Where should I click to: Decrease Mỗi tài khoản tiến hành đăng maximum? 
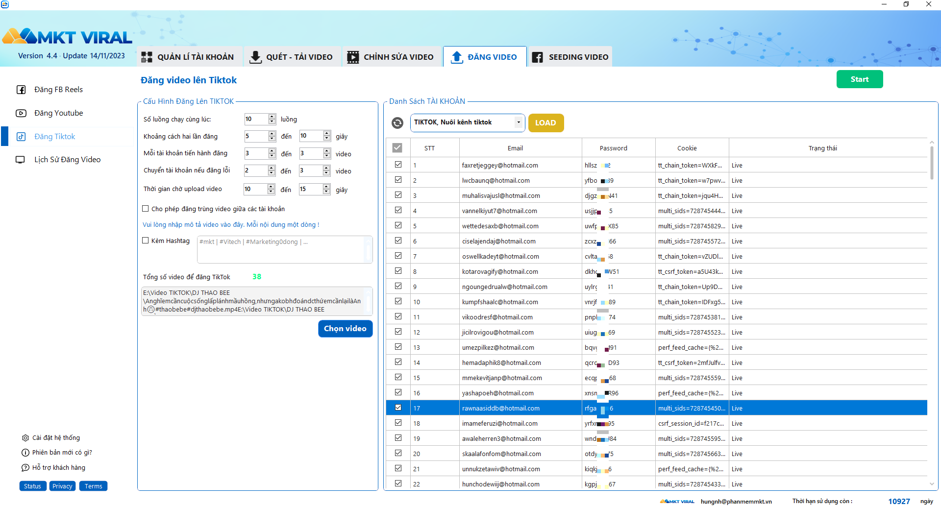pos(327,156)
